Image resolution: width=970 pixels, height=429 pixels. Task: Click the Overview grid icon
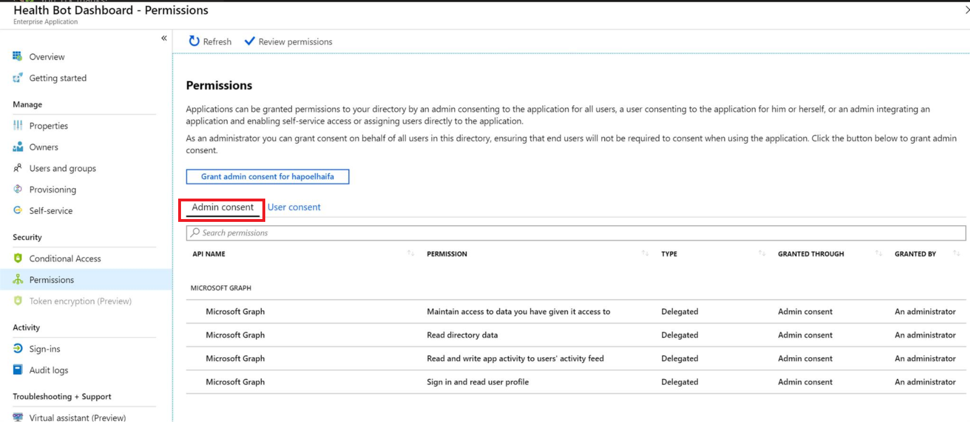18,56
